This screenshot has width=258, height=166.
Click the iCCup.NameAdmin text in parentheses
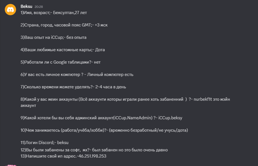click(132, 118)
